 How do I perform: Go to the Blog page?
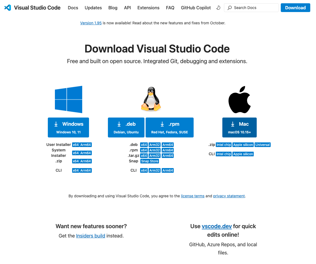(113, 8)
